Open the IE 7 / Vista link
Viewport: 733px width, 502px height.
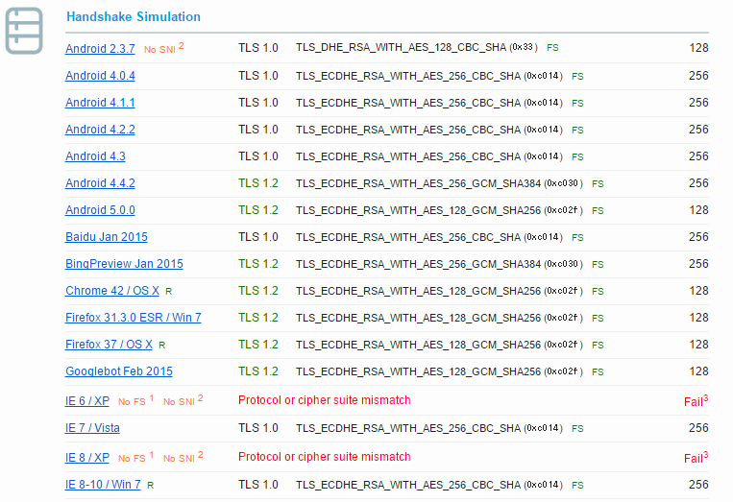92,428
